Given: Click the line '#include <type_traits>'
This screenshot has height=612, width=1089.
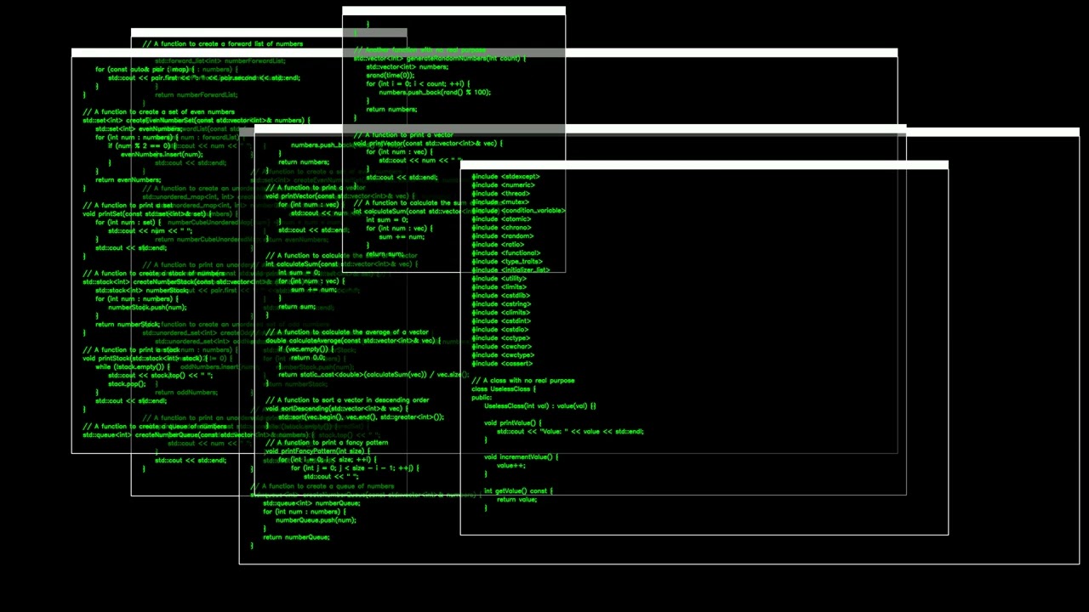Looking at the screenshot, I should point(507,262).
